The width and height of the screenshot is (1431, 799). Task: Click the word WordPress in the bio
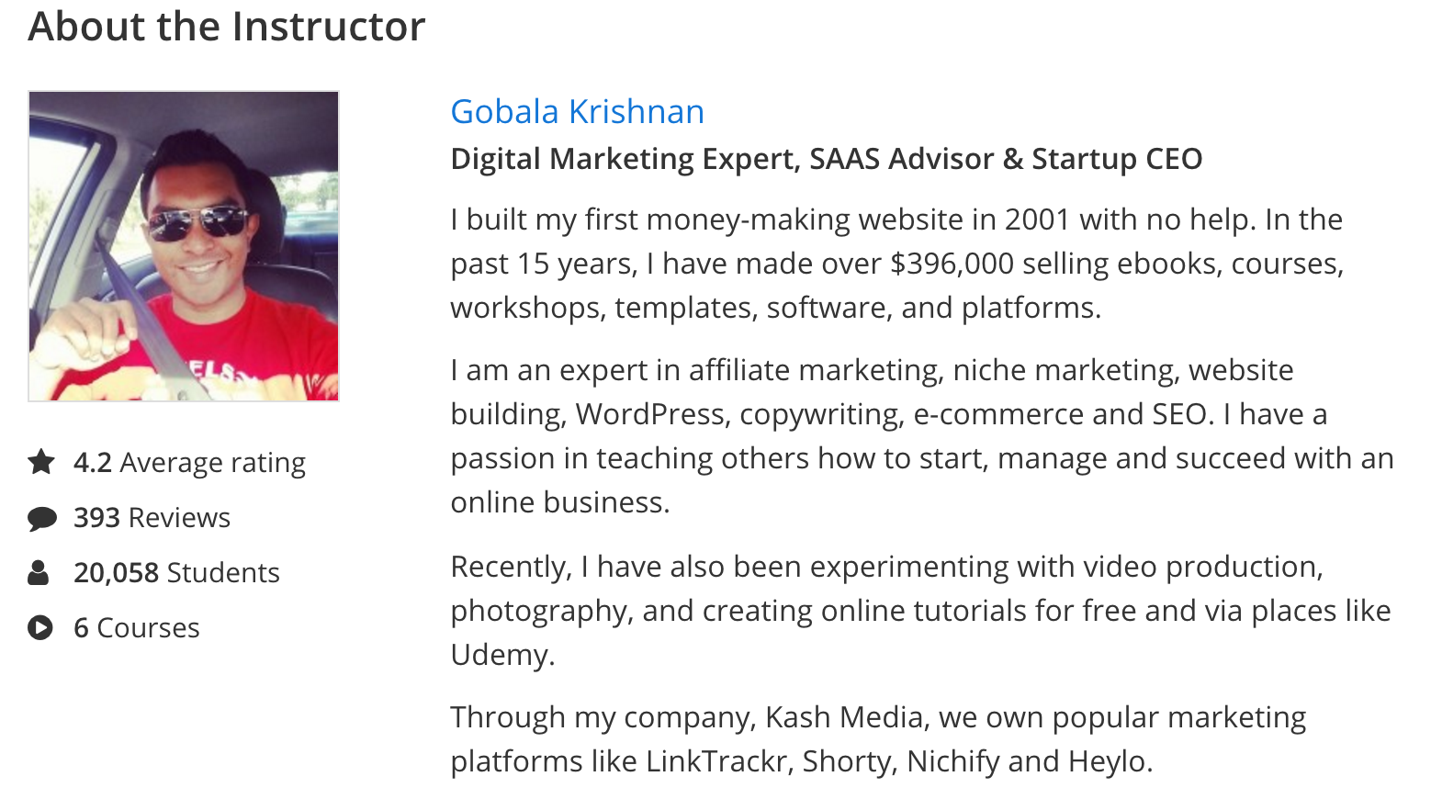point(650,414)
